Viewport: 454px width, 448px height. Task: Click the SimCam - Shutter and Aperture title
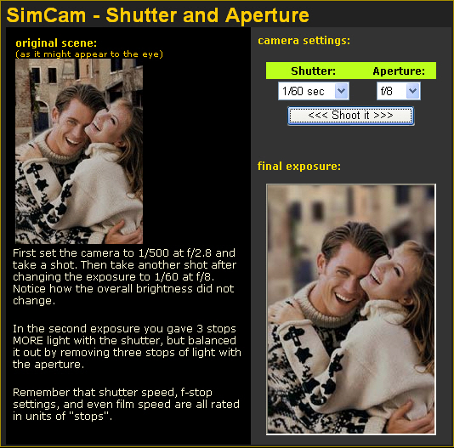(157, 15)
